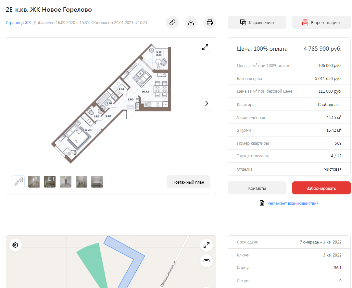The height and width of the screenshot is (288, 352).
Task: Expand floor plan image to fullscreen
Action: pos(205,47)
